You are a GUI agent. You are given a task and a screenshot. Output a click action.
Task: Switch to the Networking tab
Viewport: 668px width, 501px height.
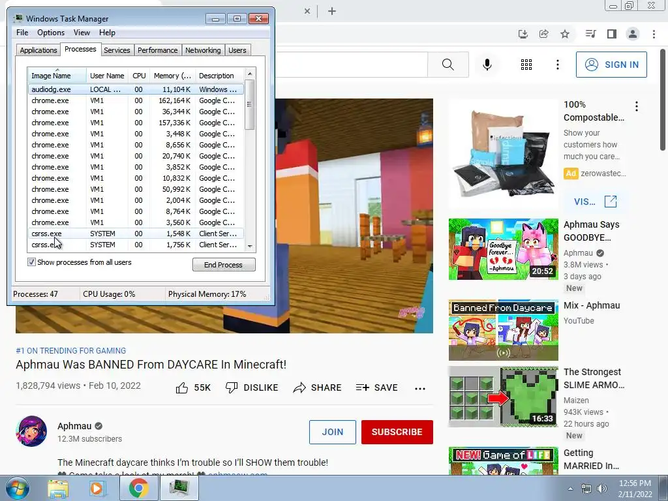click(203, 50)
